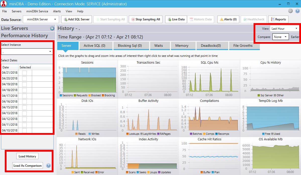Image resolution: width=301 pixels, height=175 pixels.
Task: Enable the 04/13/2018 checkbox
Action: click(x=24, y=113)
